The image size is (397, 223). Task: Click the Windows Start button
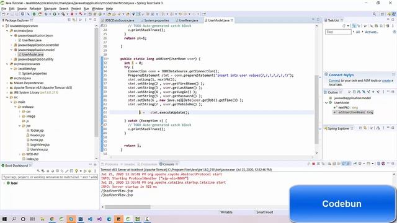click(4, 219)
